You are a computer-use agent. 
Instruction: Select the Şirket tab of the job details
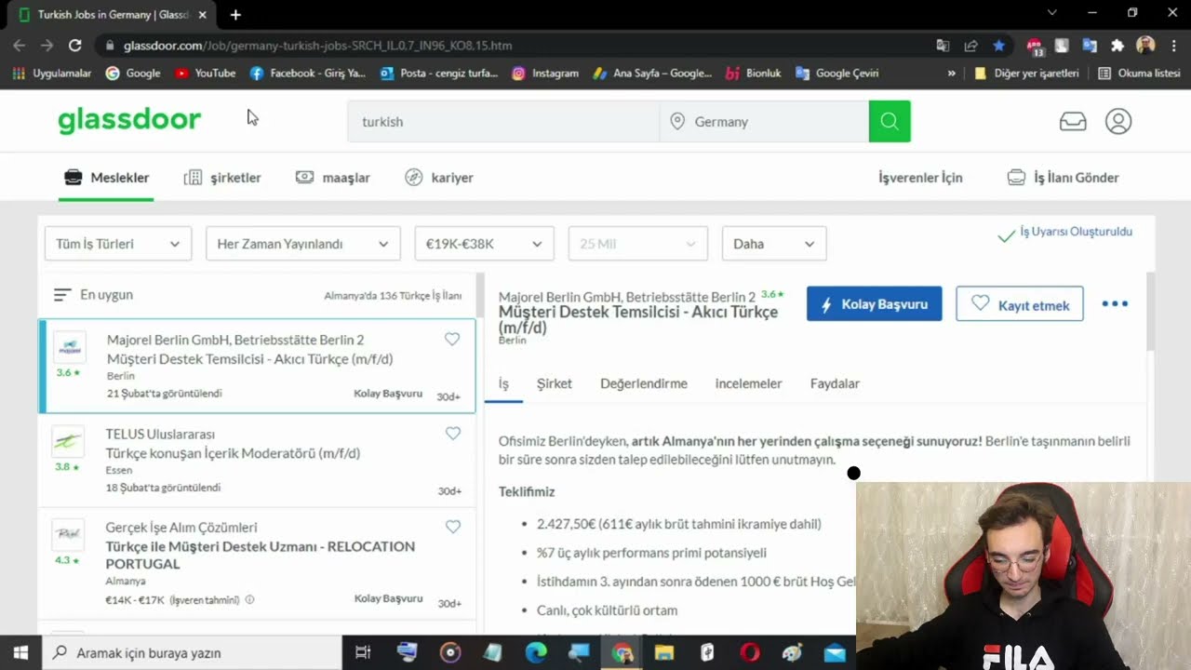[x=555, y=383]
